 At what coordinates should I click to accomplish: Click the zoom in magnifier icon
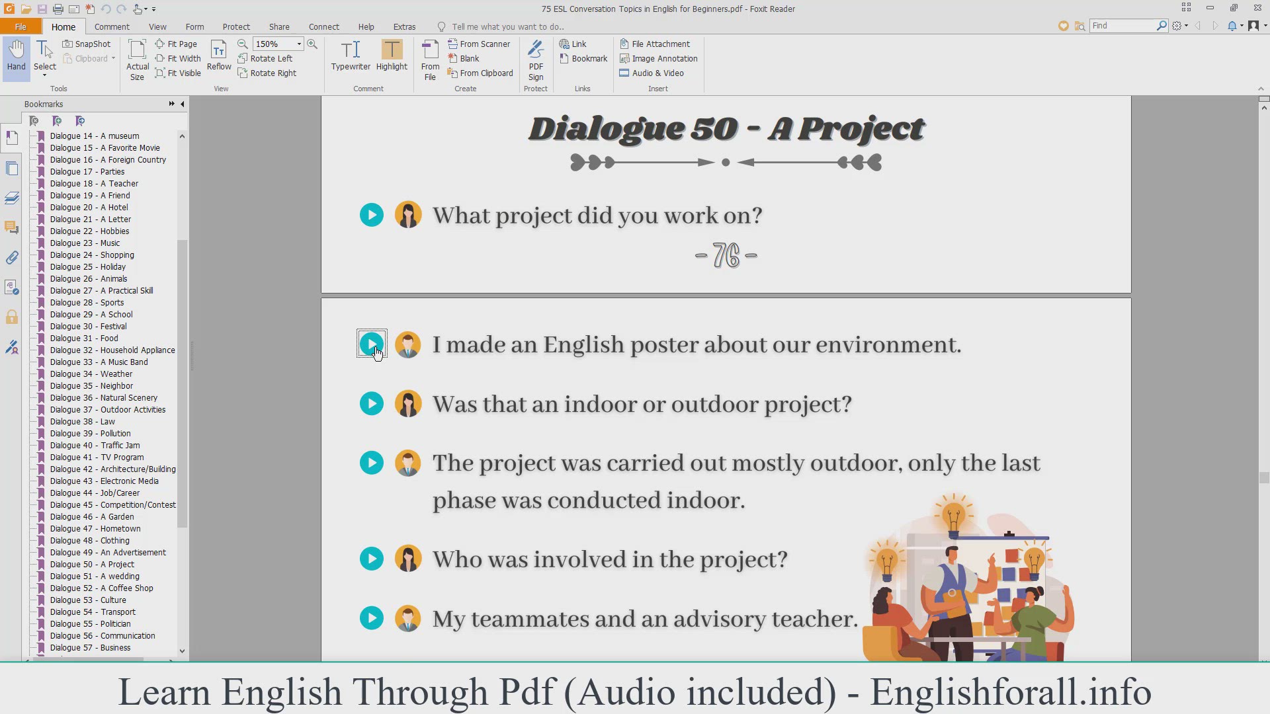click(312, 44)
